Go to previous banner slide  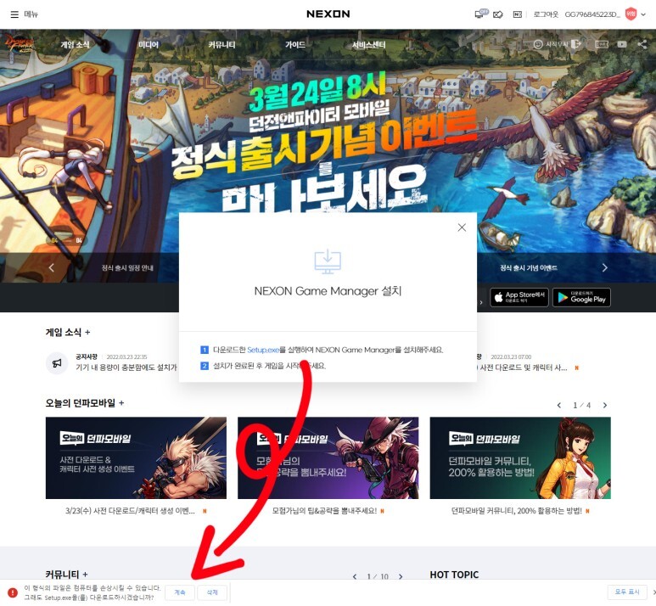(51, 267)
